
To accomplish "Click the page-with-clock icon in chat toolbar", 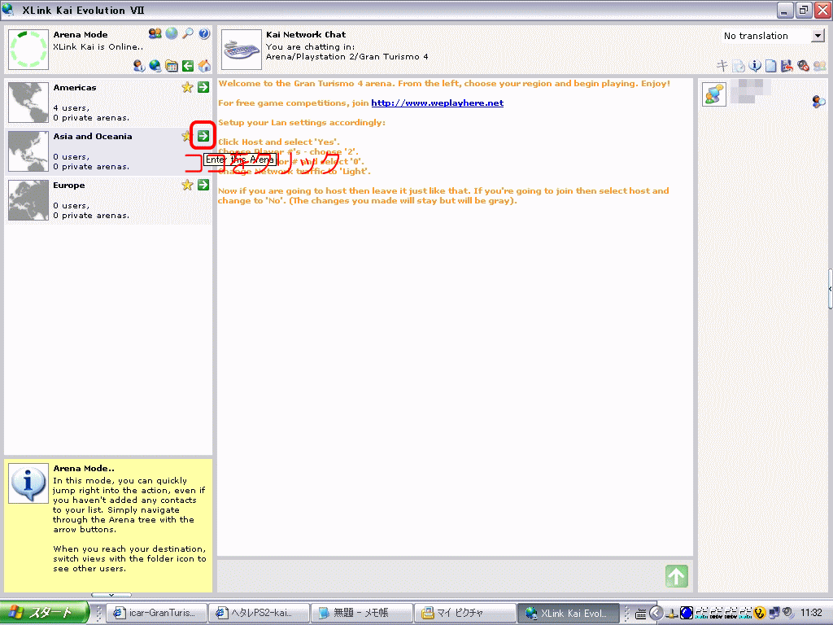I will (739, 66).
